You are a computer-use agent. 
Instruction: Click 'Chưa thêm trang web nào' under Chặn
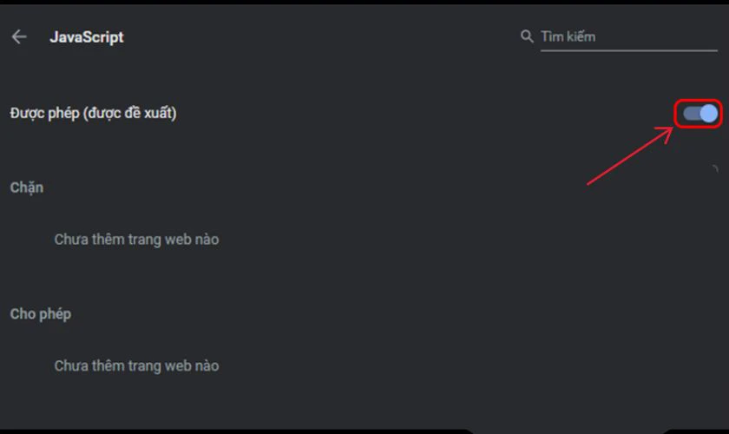(x=137, y=239)
